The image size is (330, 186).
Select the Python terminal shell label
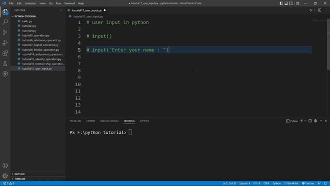[x=292, y=121]
